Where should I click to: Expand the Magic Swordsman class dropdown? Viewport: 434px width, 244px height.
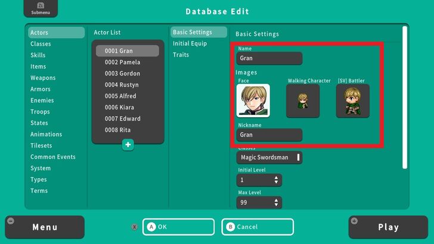coord(269,158)
